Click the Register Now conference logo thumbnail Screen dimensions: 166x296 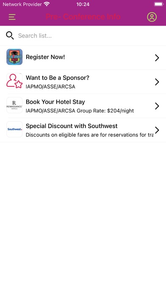(x=14, y=57)
